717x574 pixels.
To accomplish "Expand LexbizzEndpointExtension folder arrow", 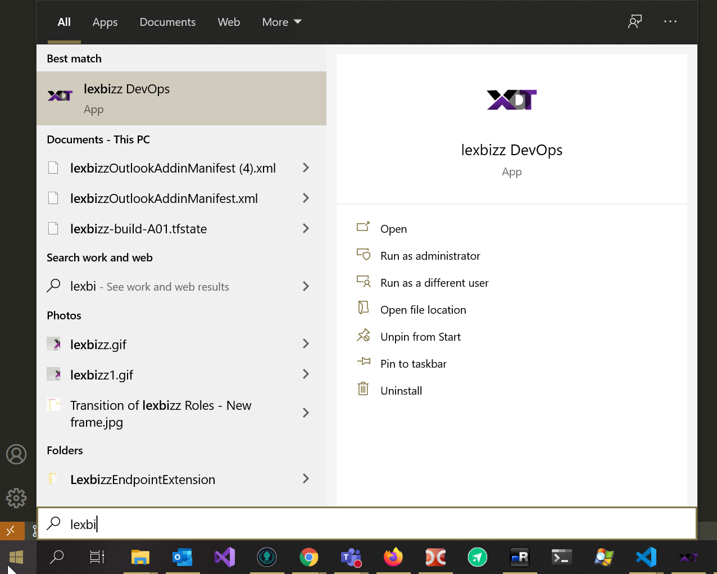I will [x=306, y=478].
